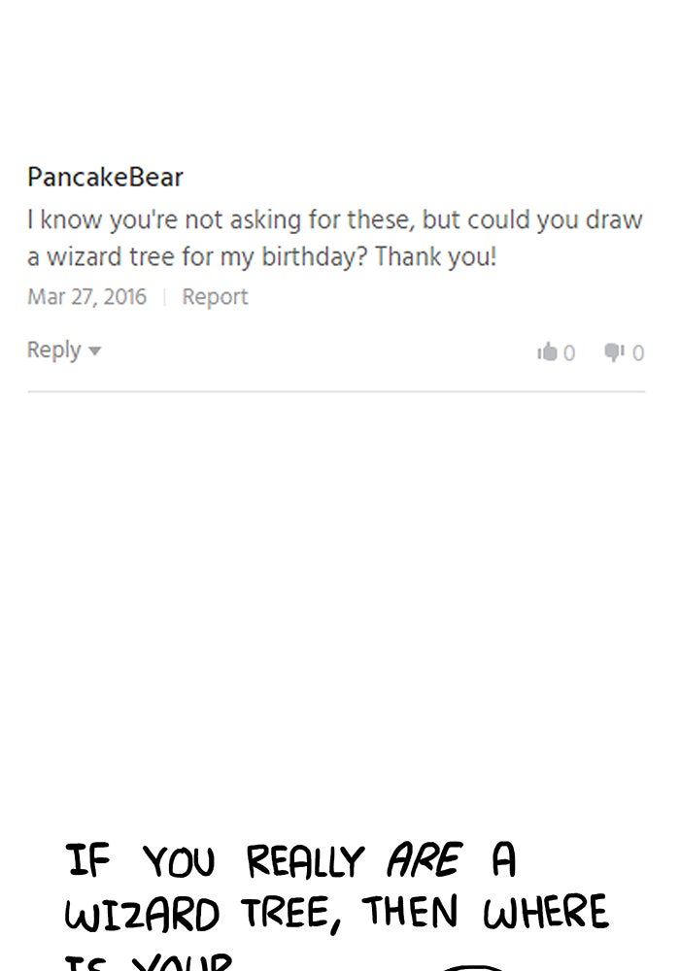Open the Reply dropdown arrow
Image resolution: width=680 pixels, height=971 pixels.
94,352
